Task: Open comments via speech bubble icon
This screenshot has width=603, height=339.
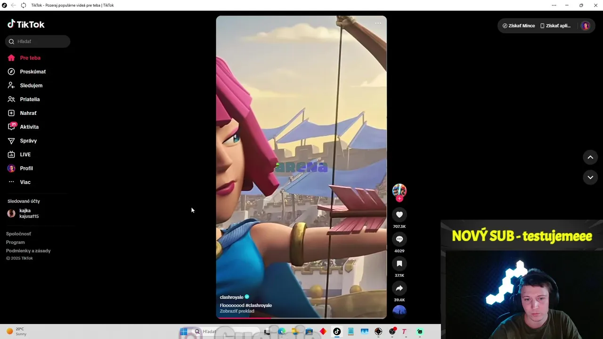Action: click(x=399, y=239)
